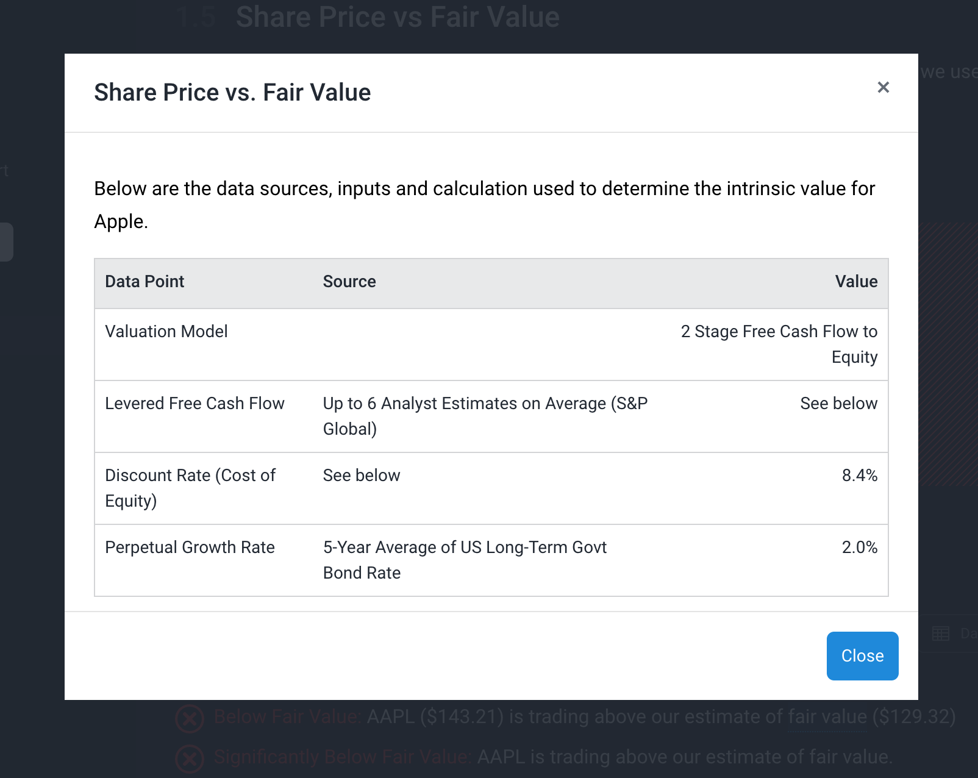This screenshot has width=978, height=778.
Task: Click the 'Share Price vs. Fair Value' dialog title
Action: click(x=232, y=93)
